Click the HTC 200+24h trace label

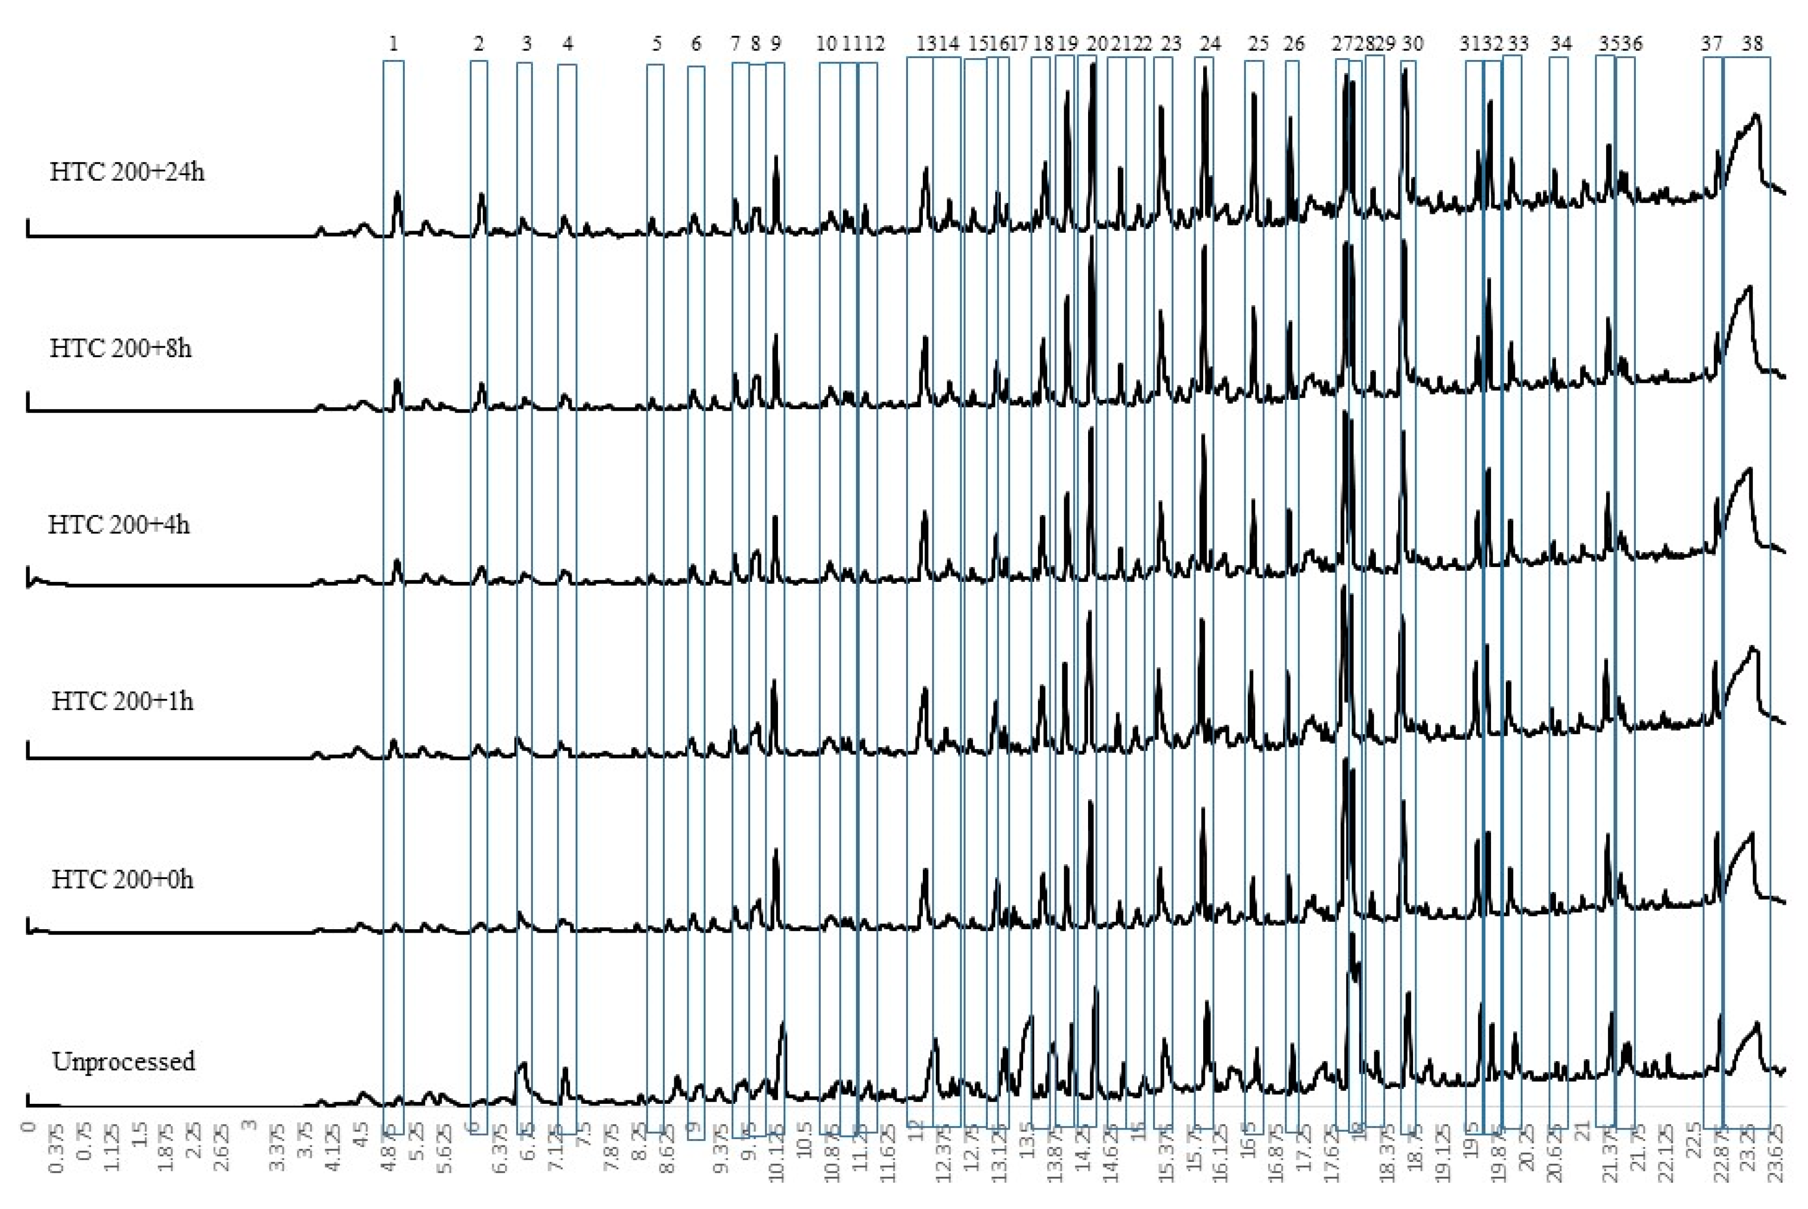127,171
